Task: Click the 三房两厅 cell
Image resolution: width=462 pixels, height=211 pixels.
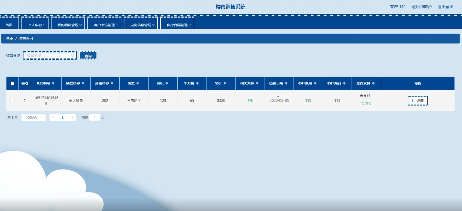Action: (x=134, y=100)
